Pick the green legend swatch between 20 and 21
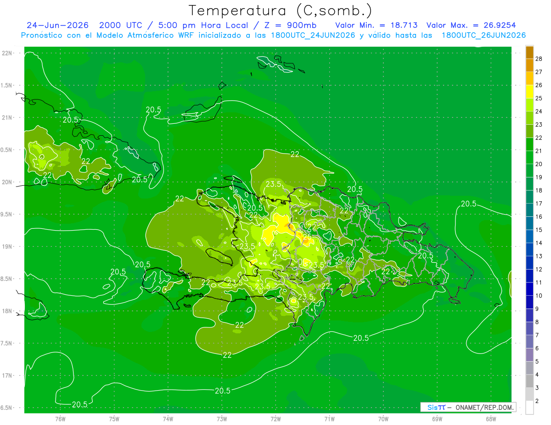 [529, 157]
